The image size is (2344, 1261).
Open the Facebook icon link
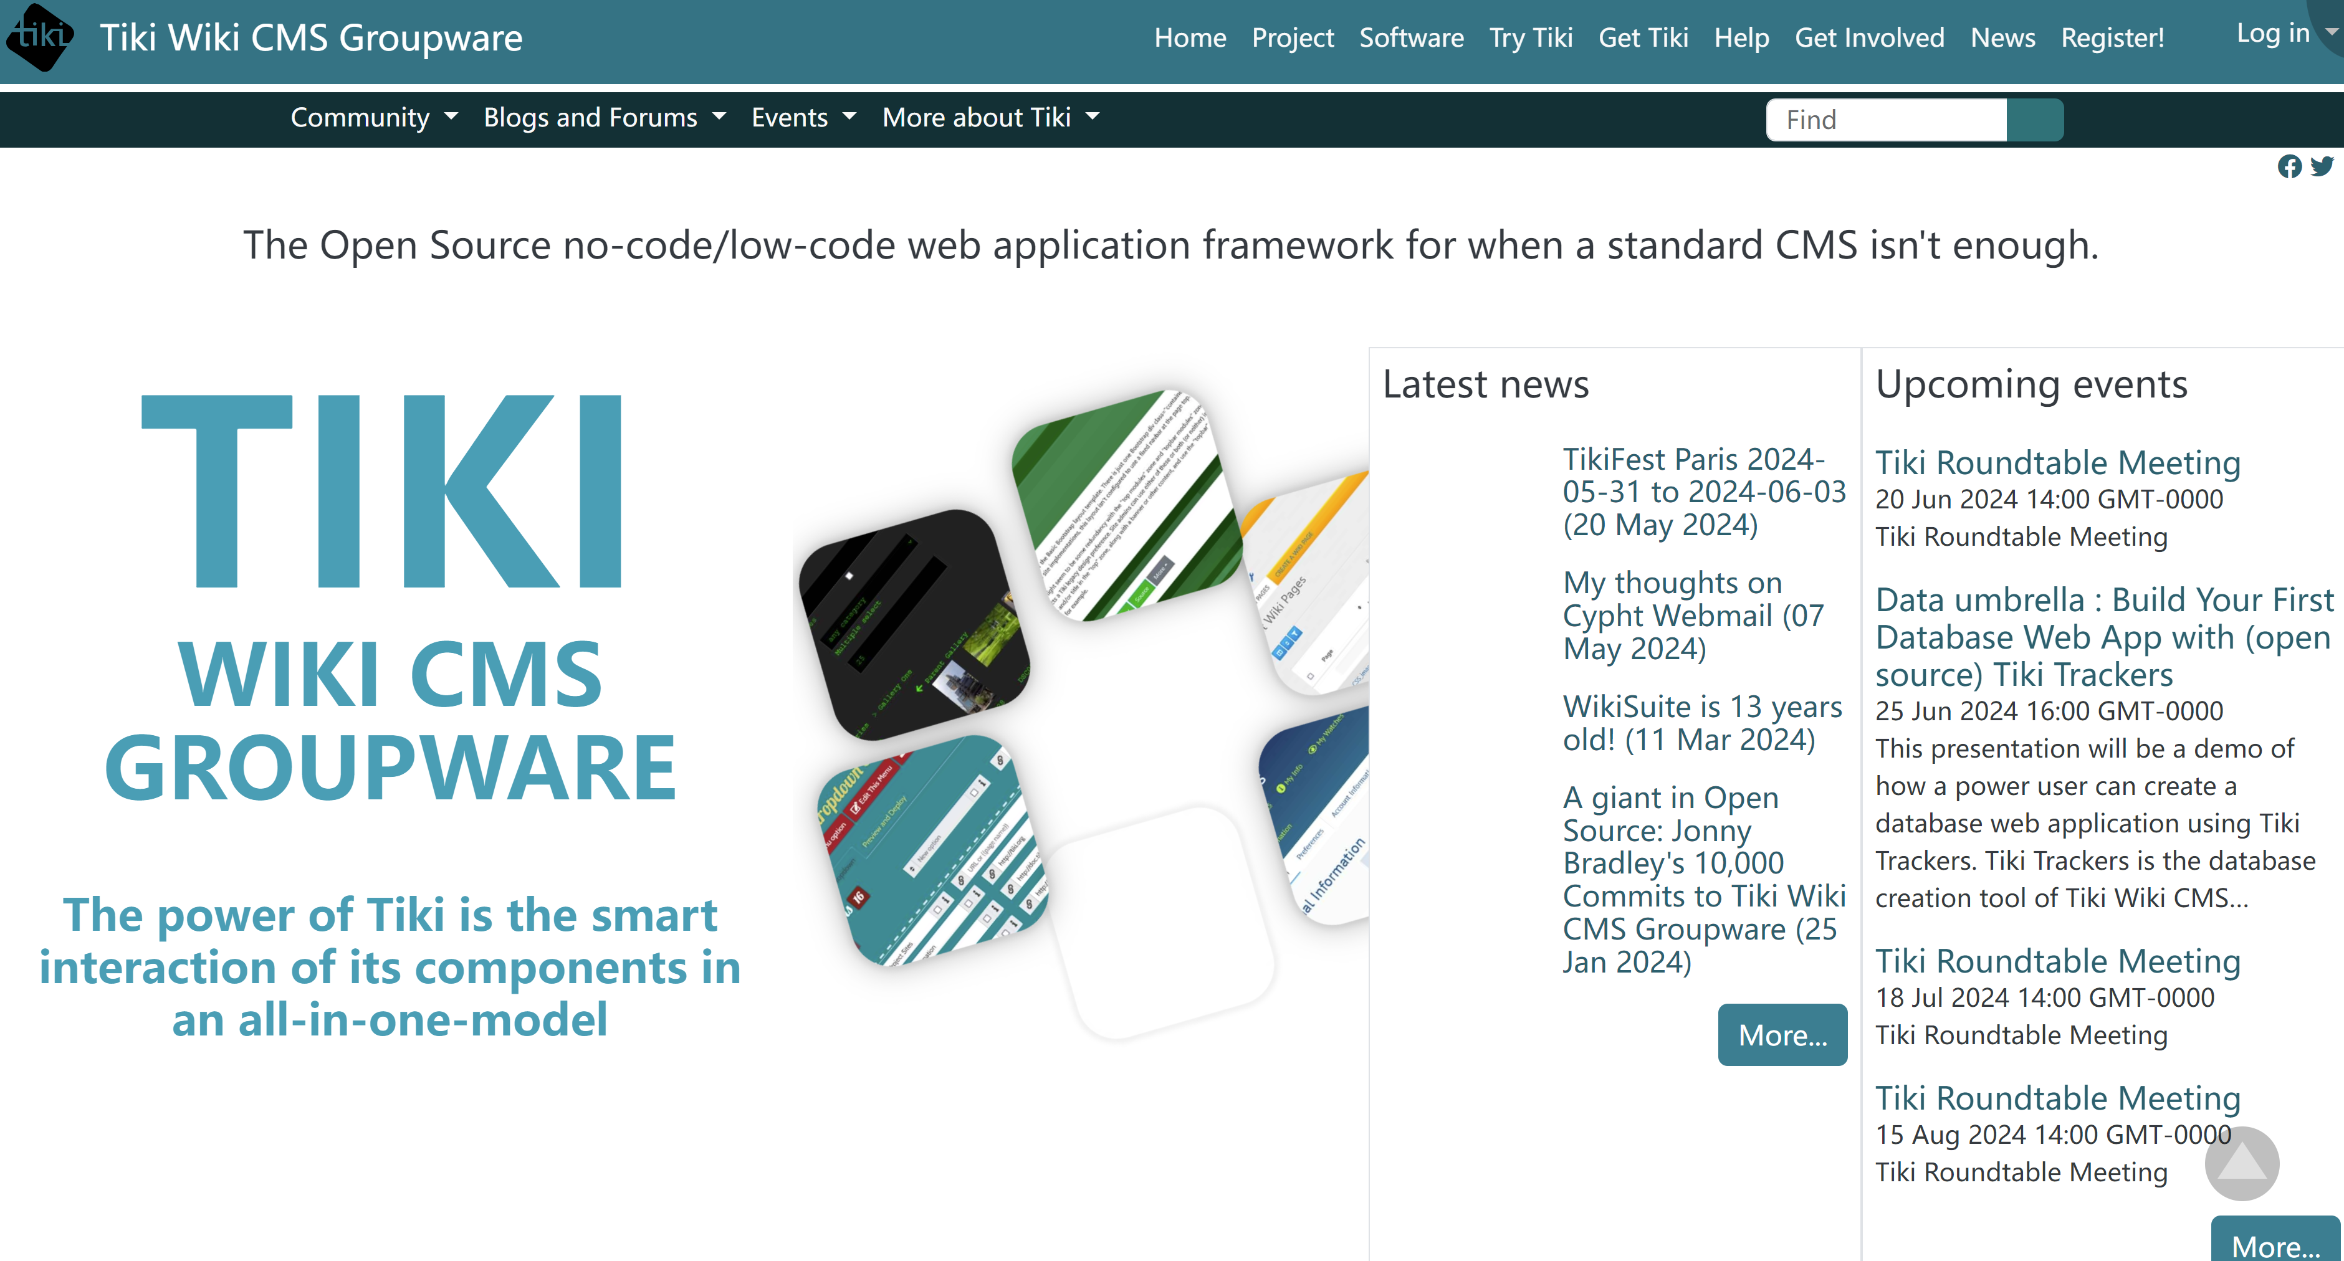click(2289, 166)
